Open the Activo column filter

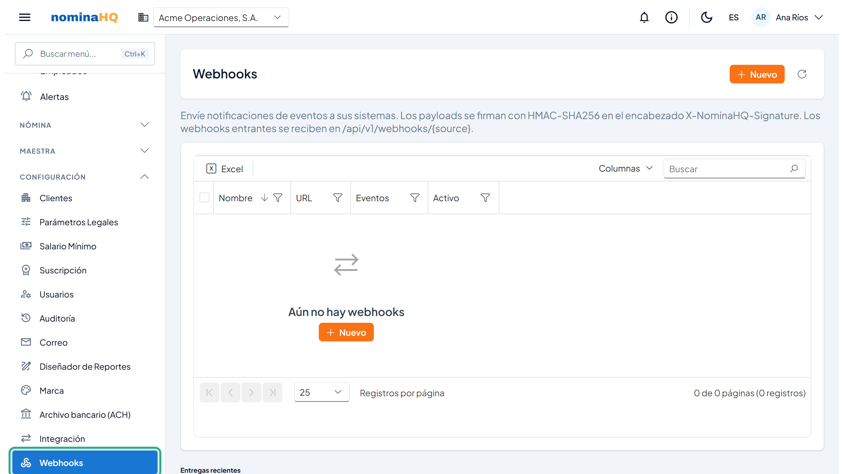pyautogui.click(x=485, y=198)
